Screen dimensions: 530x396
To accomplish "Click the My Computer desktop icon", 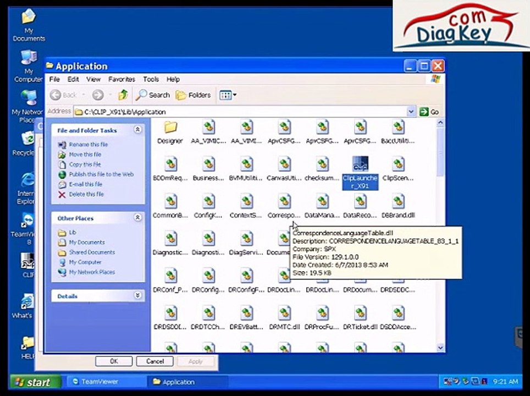I will coord(29,58).
